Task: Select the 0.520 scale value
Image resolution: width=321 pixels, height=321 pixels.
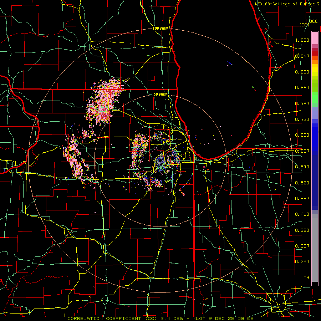Action: pyautogui.click(x=302, y=183)
